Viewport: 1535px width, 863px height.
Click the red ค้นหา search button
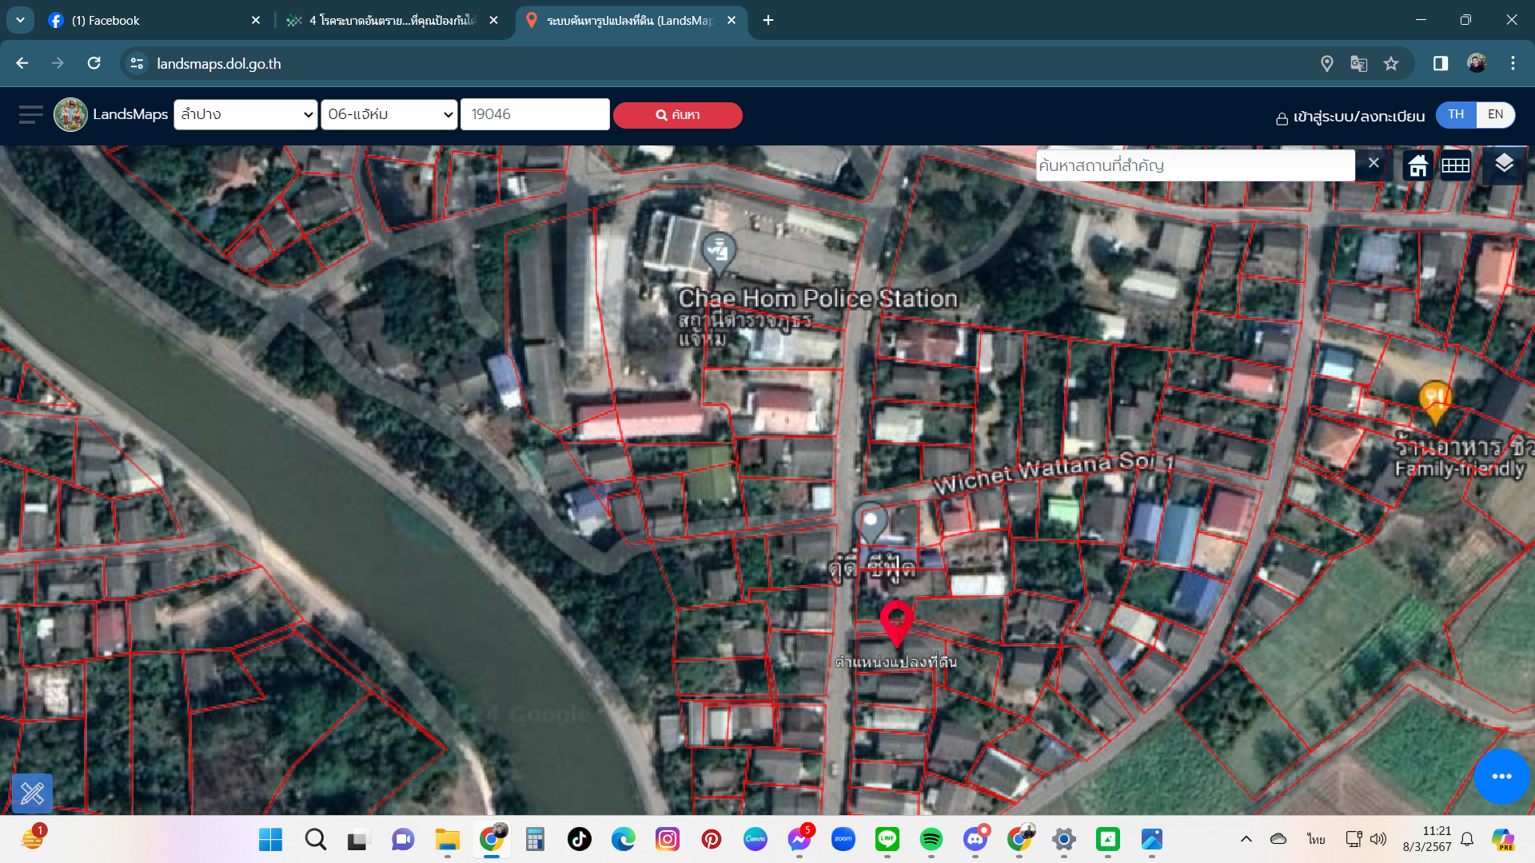point(678,115)
